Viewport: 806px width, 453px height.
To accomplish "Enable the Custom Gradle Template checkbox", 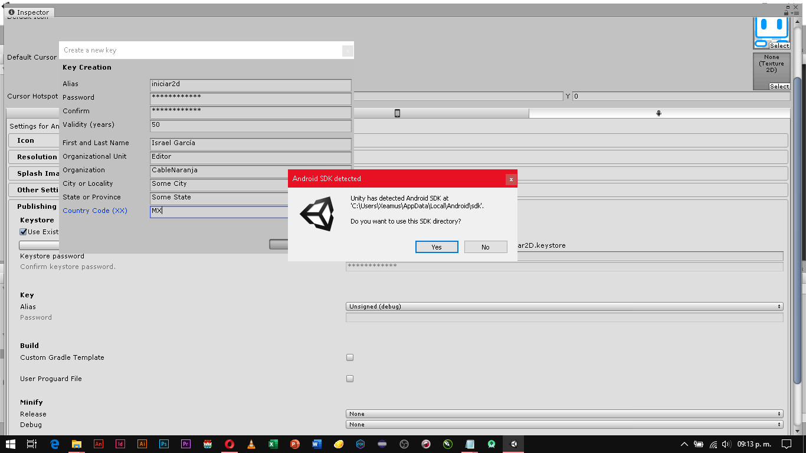I will [349, 357].
